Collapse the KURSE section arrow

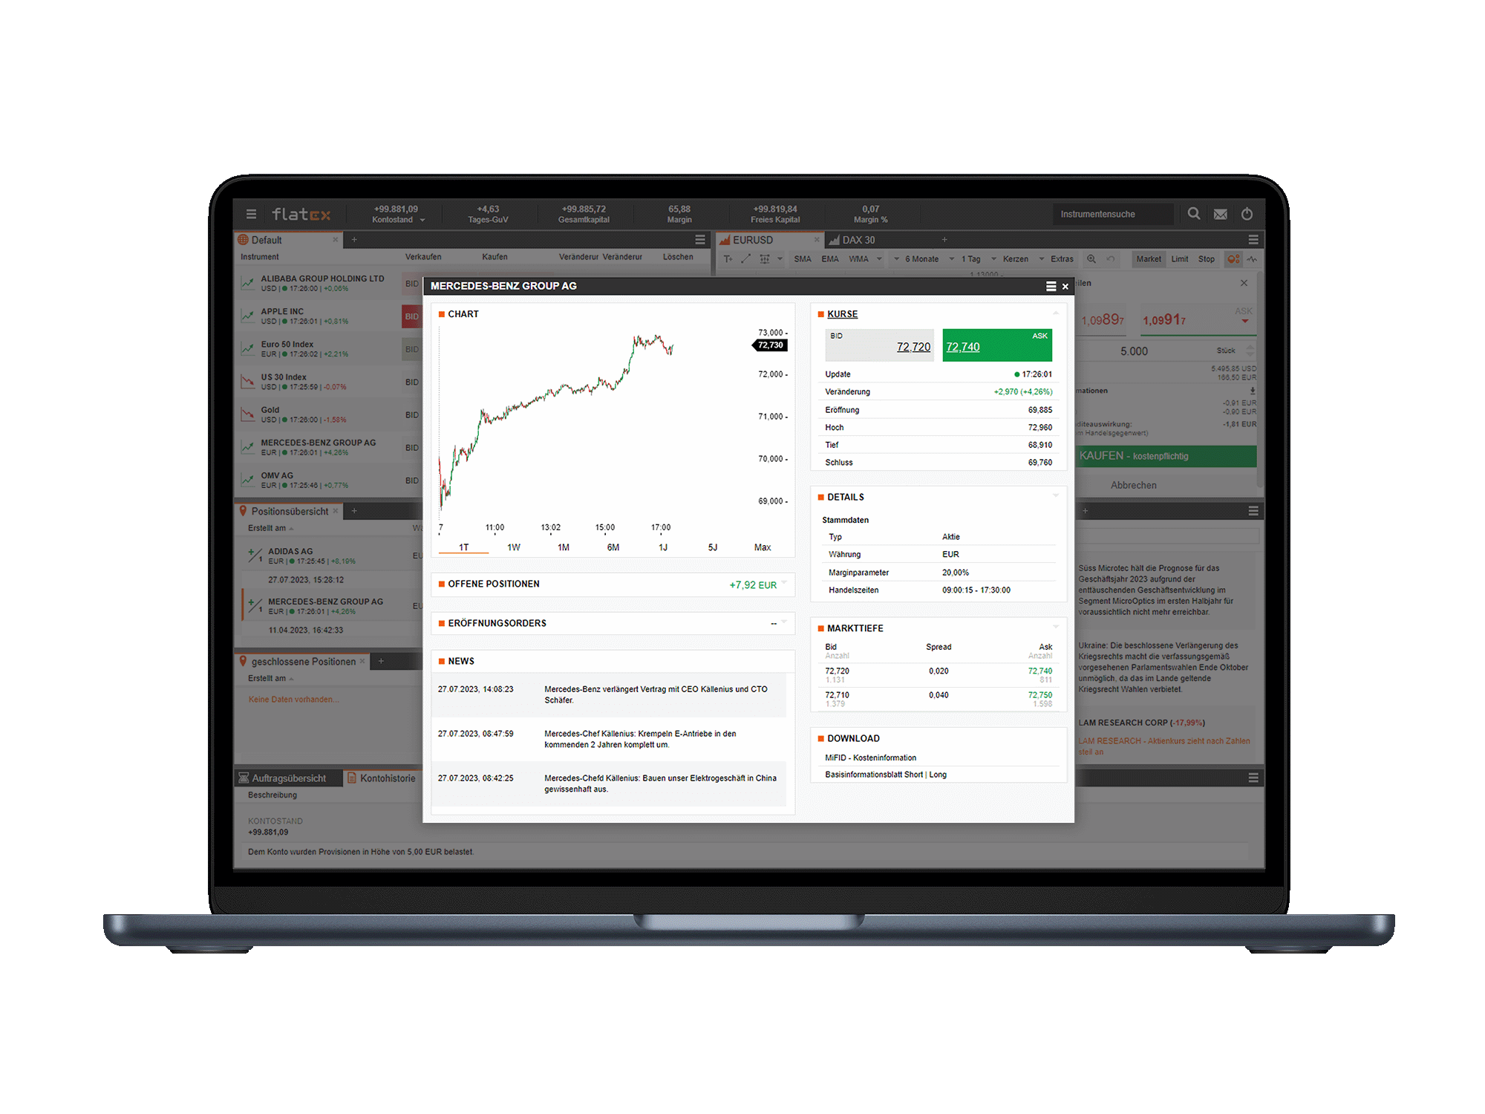(x=1055, y=313)
